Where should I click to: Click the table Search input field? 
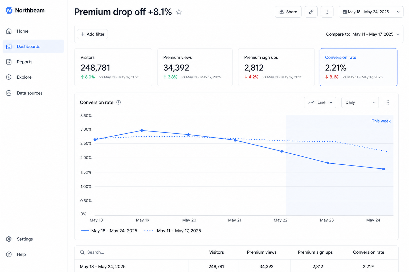[131, 252]
